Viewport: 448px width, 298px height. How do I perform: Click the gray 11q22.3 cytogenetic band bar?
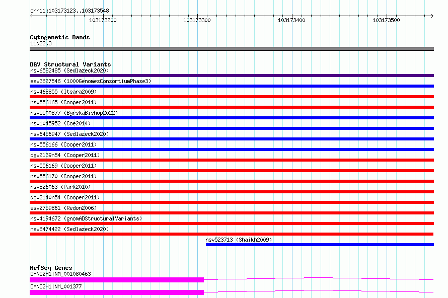click(232, 49)
